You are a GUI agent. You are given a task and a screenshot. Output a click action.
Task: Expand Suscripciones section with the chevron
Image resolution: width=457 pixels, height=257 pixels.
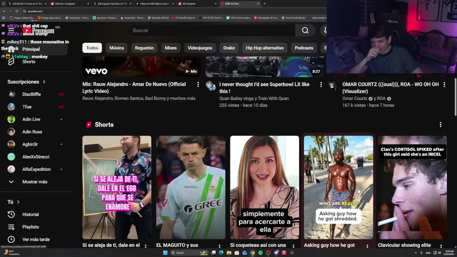tap(44, 82)
